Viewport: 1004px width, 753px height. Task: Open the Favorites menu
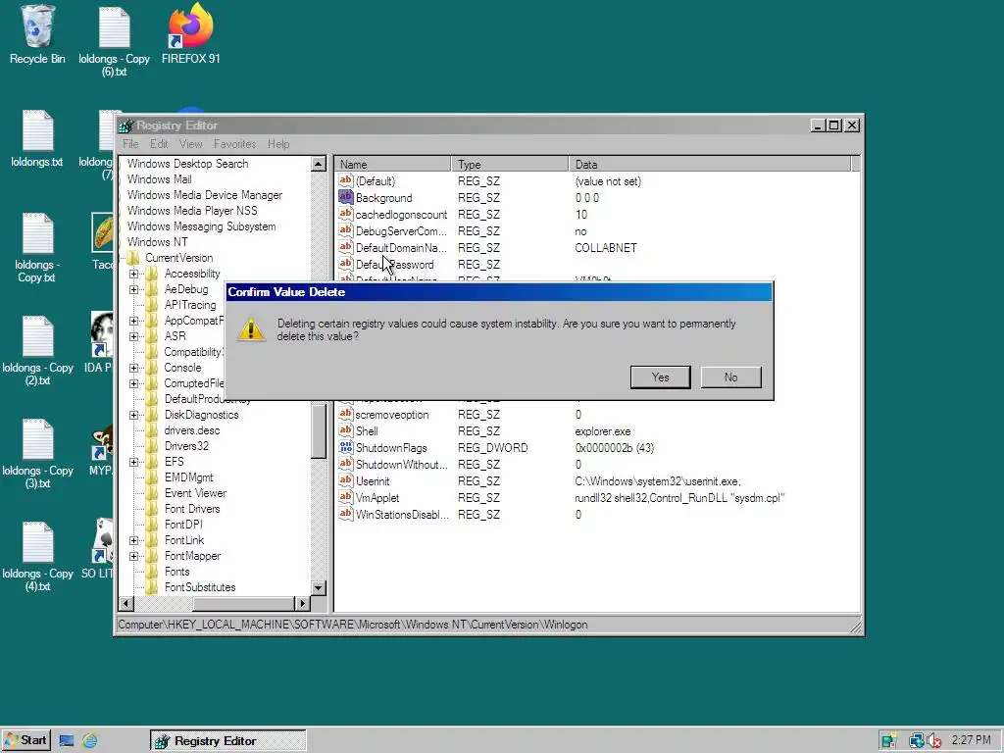[x=235, y=144]
